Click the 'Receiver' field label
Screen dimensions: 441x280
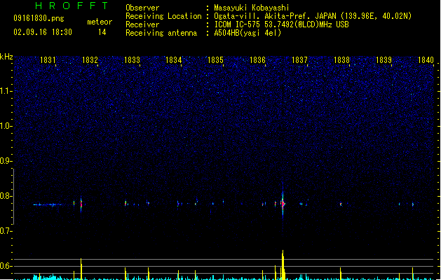point(142,24)
